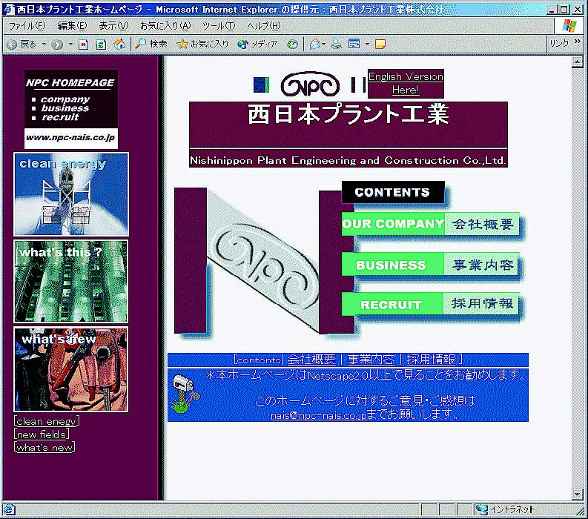588x519 pixels.
Task: Click the Discuss note icon
Action: point(380,44)
